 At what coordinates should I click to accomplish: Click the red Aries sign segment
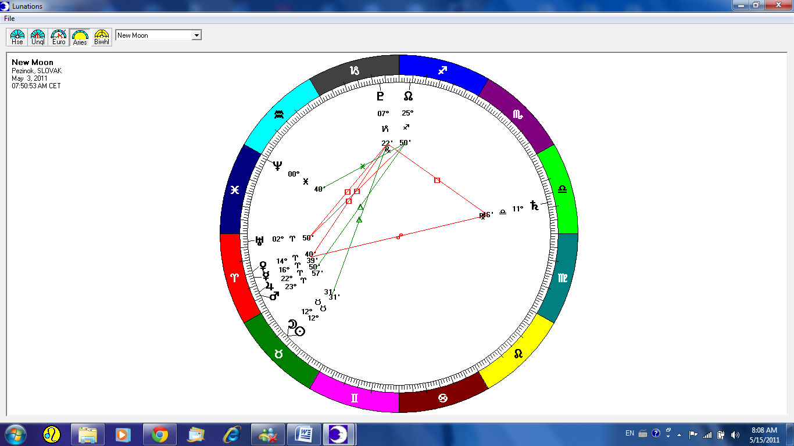click(x=235, y=278)
